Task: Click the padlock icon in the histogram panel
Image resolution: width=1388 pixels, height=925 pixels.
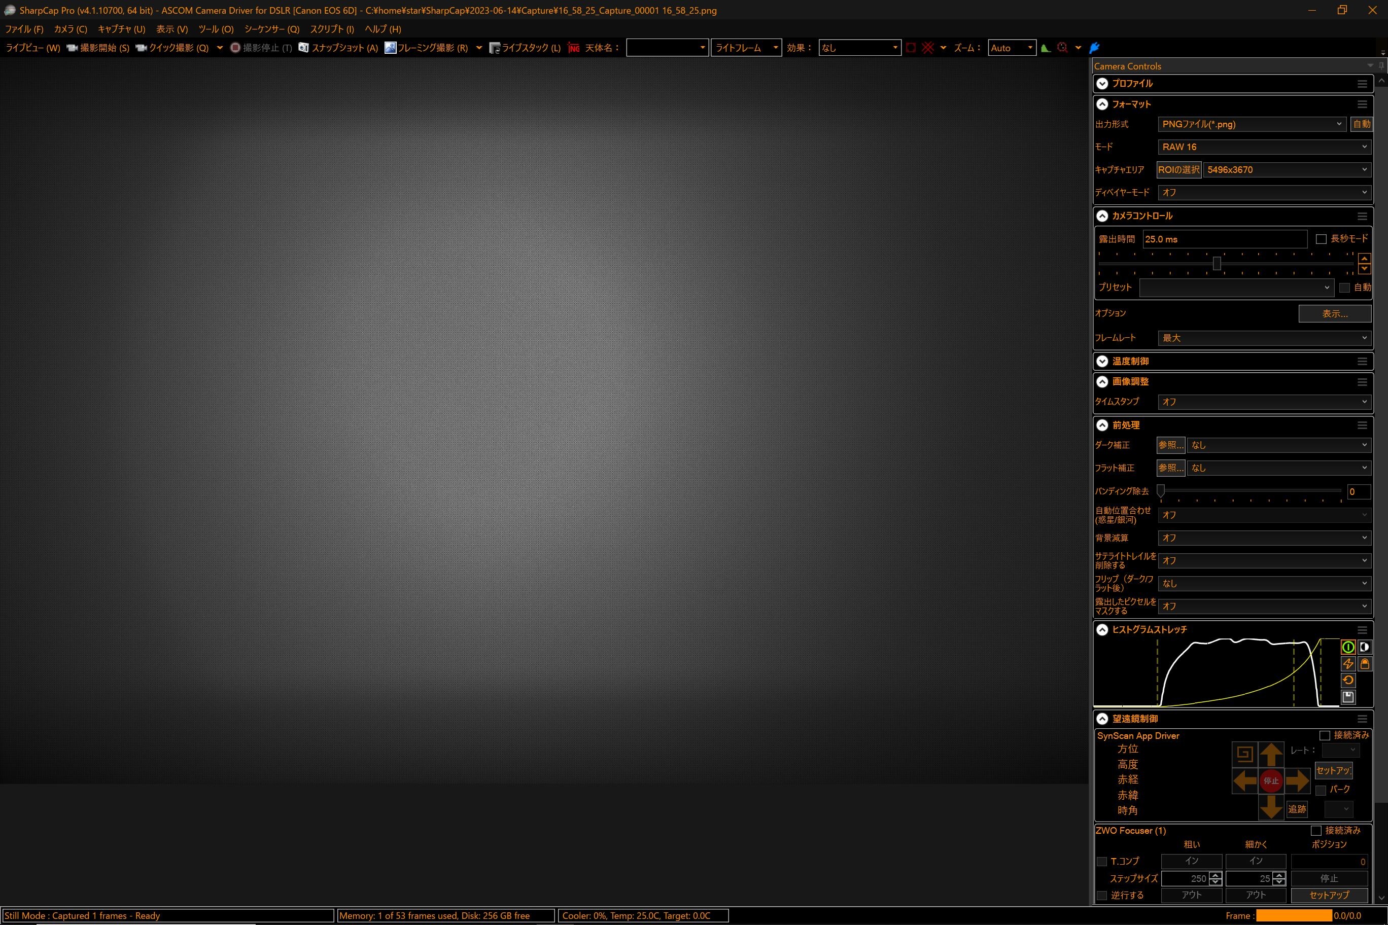Action: click(1364, 664)
